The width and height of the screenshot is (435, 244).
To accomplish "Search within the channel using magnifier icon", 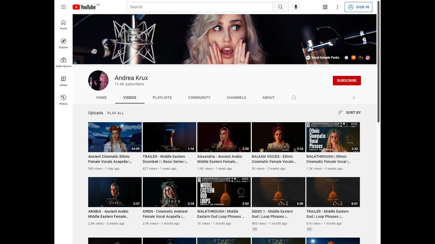I will 294,98.
